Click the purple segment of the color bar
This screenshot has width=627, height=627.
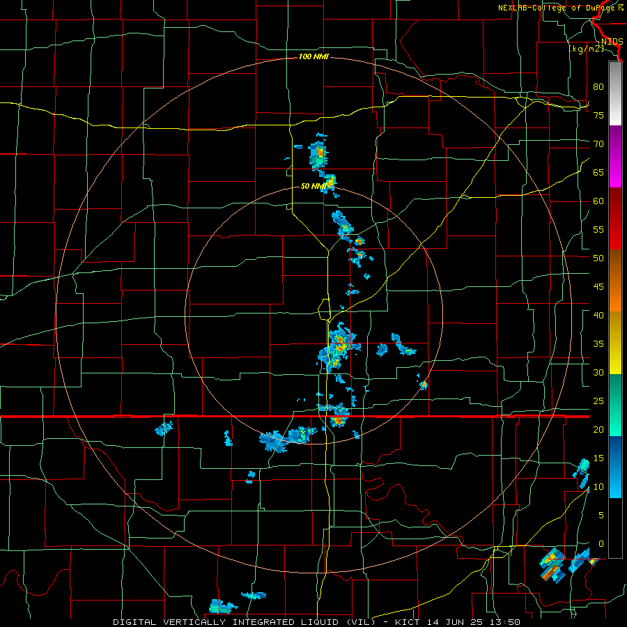pyautogui.click(x=615, y=156)
